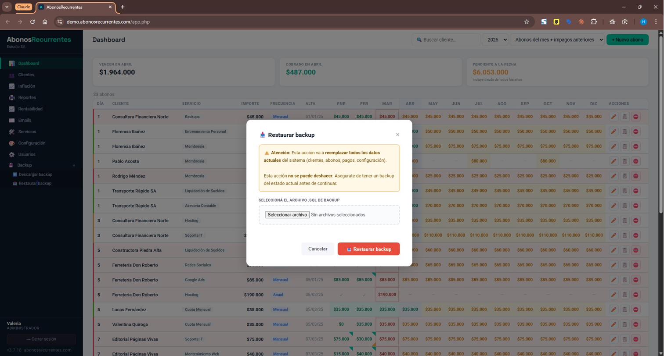This screenshot has height=356, width=664.
Task: Click the Claude tab group label
Action: pyautogui.click(x=24, y=7)
